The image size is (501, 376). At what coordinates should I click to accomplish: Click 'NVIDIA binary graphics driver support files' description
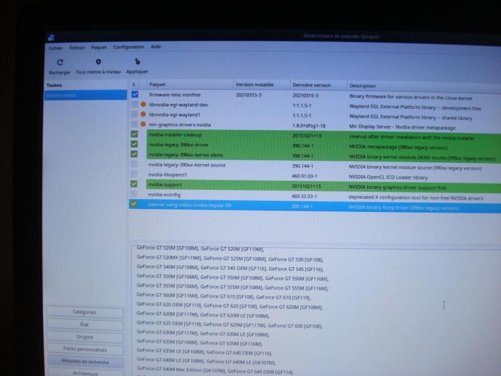(x=397, y=187)
